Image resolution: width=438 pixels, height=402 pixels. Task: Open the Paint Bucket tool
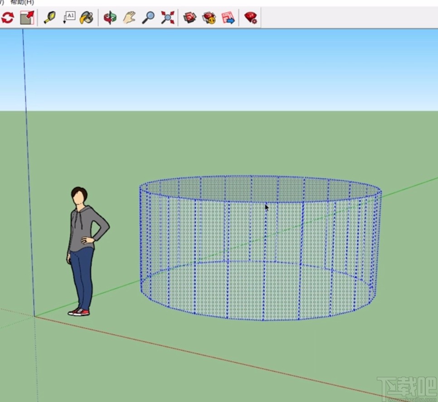pyautogui.click(x=87, y=18)
